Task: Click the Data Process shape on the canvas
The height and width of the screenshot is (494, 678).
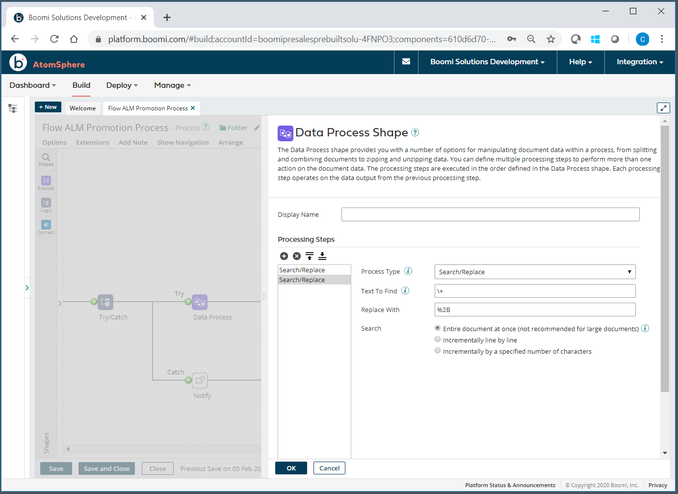Action: click(200, 302)
